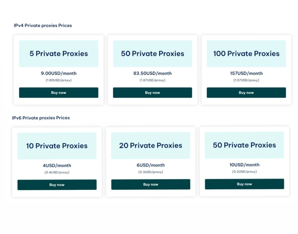Image resolution: width=298 pixels, height=234 pixels.
Task: Buy the 83.50USD/month 50 proxies plan
Action: (x=152, y=92)
